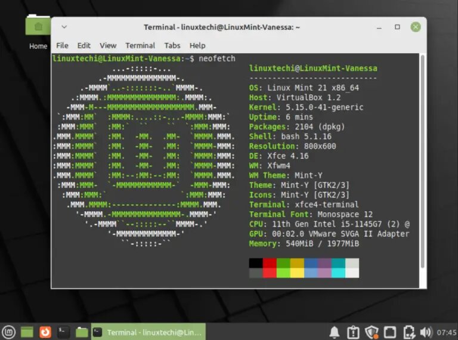Click 'Resolution: 800x600' line
Image resolution: width=458 pixels, height=340 pixels.
[293, 146]
